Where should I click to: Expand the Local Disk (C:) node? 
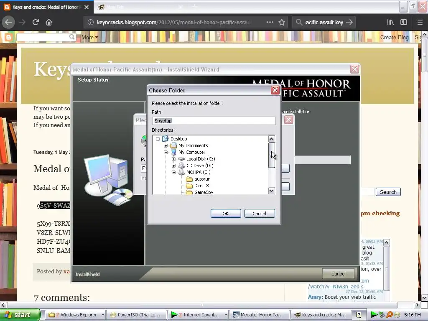173,159
